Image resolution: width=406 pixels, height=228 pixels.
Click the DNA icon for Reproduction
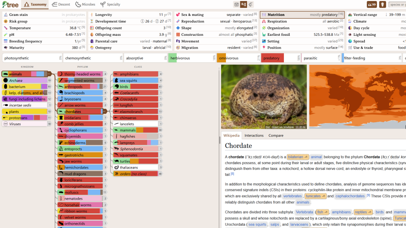[178, 21]
